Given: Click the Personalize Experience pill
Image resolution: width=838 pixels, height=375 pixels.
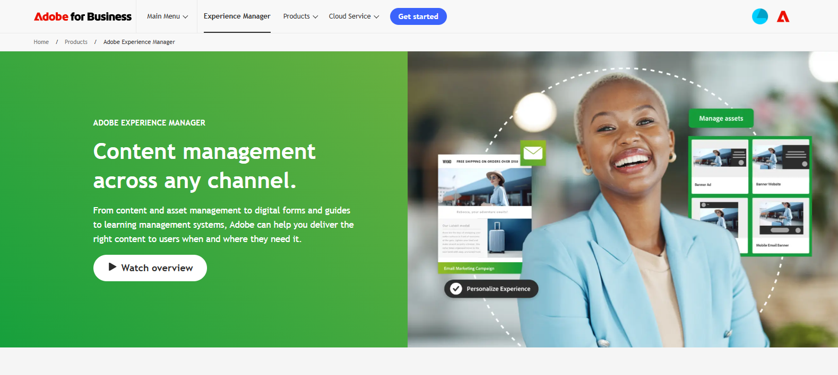Looking at the screenshot, I should tap(491, 289).
